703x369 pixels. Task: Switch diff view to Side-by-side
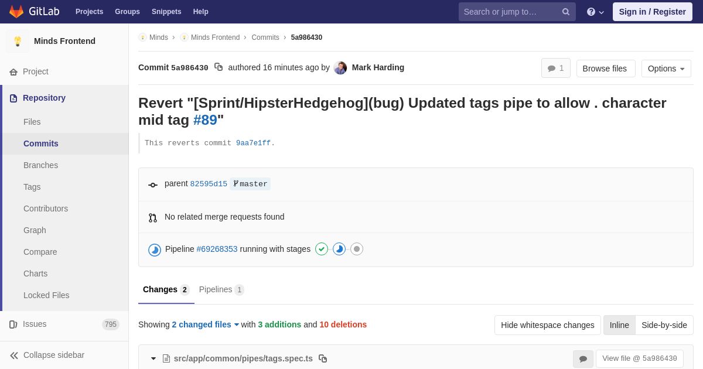coord(664,325)
